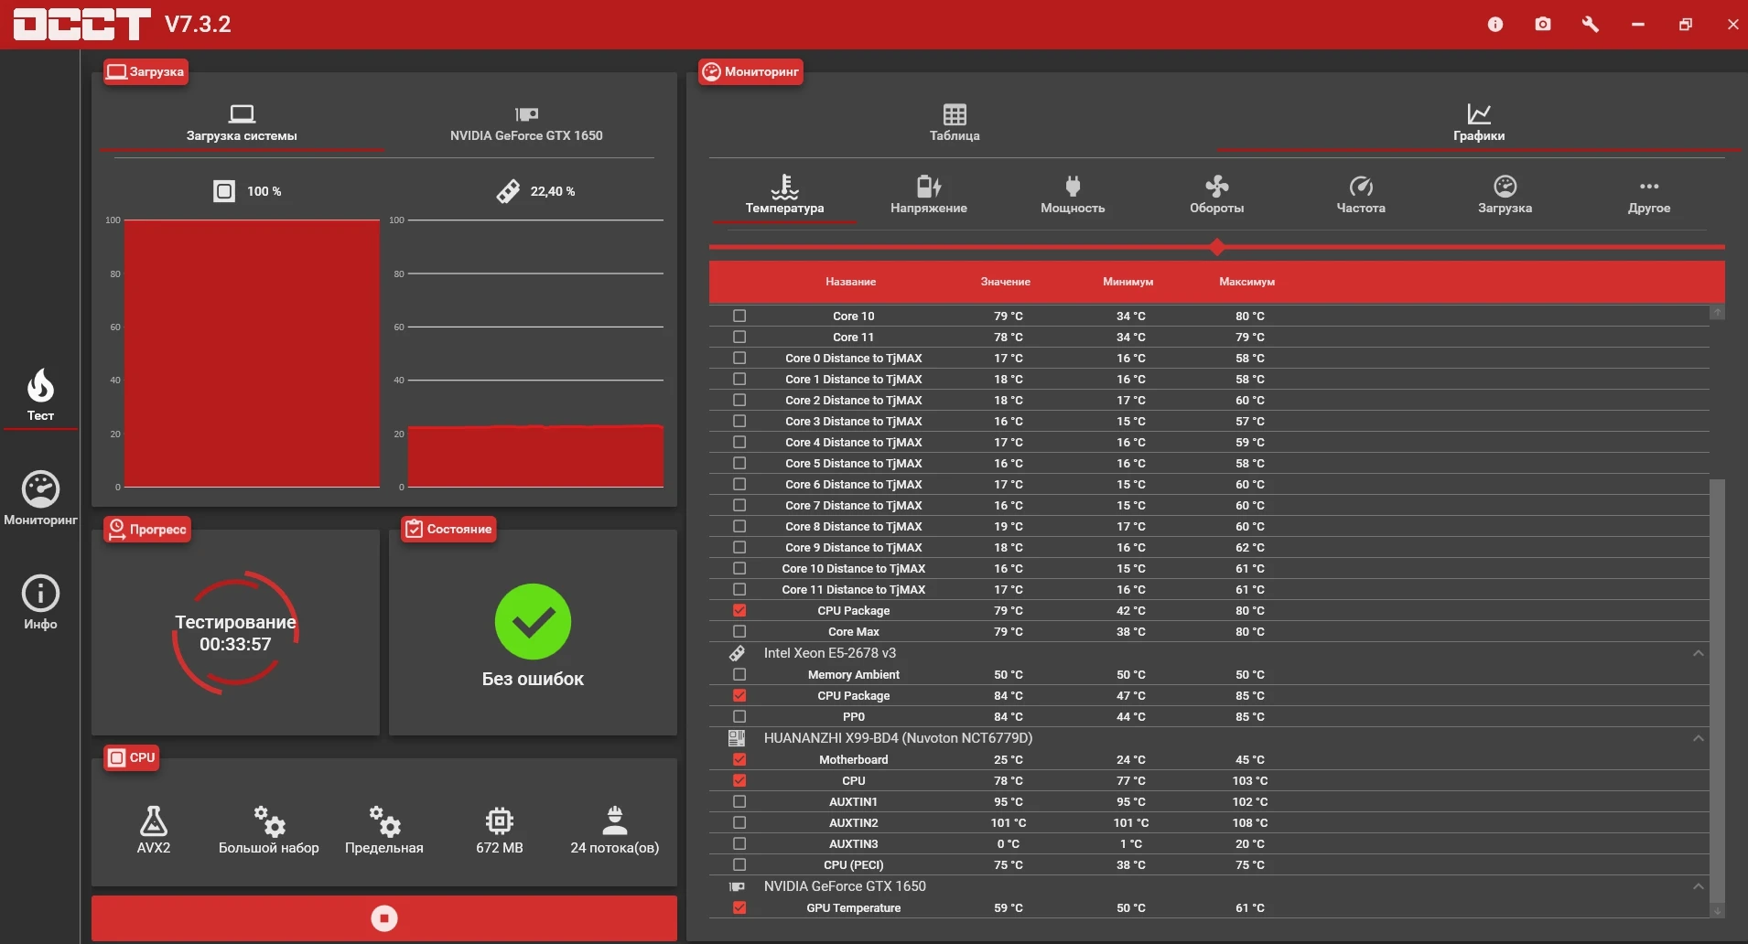Open the Мониторинг gauge in sidebar
Viewport: 1748px width, 944px height.
[40, 499]
